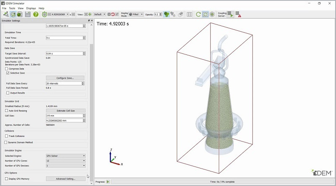Click the green plus add view icon

[89, 14]
